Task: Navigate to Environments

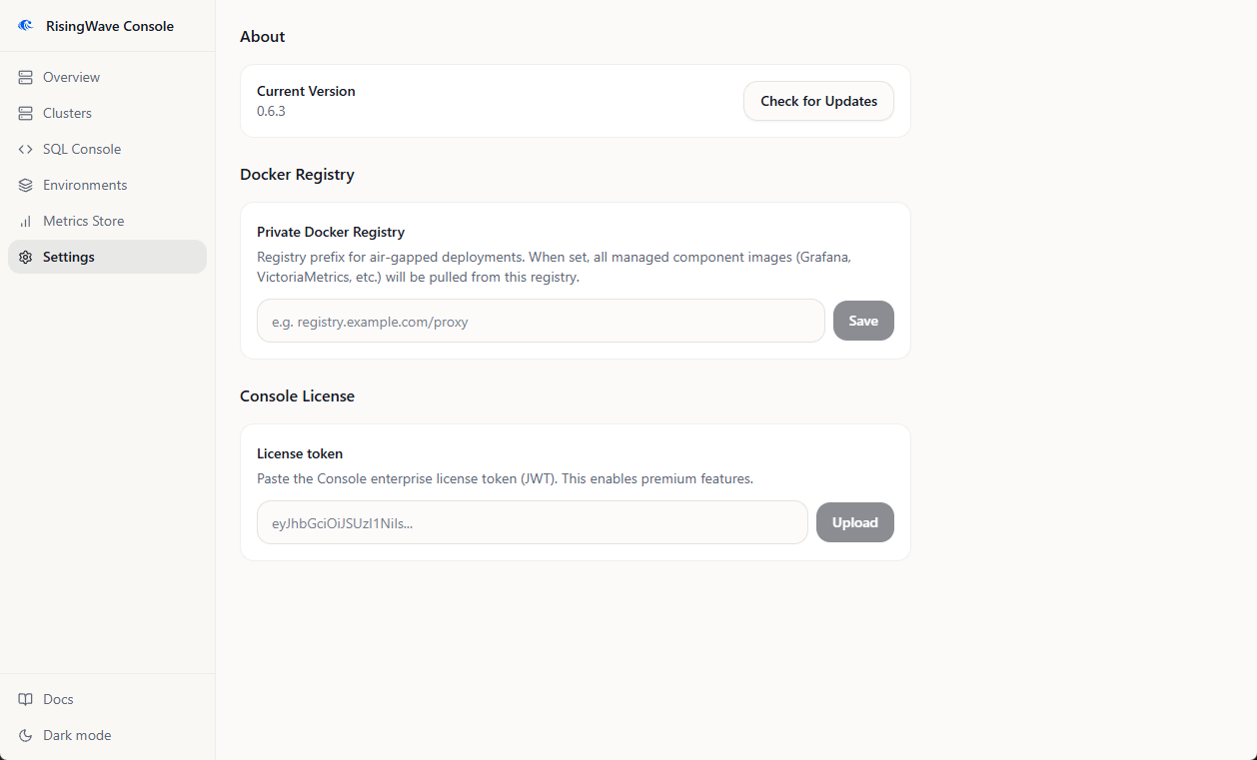Action: [107, 185]
